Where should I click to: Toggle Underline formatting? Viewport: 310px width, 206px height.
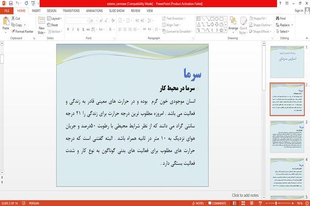pos(78,29)
